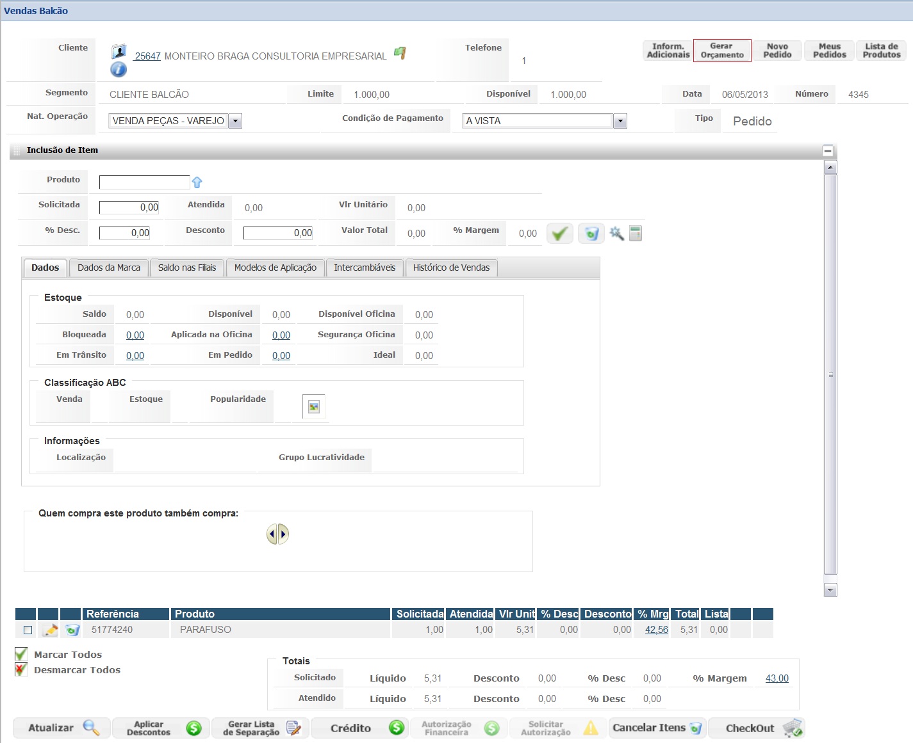Viewport: 913px width, 743px height.
Task: Edit the PARAFUSO row with pencil icon
Action: pyautogui.click(x=49, y=630)
